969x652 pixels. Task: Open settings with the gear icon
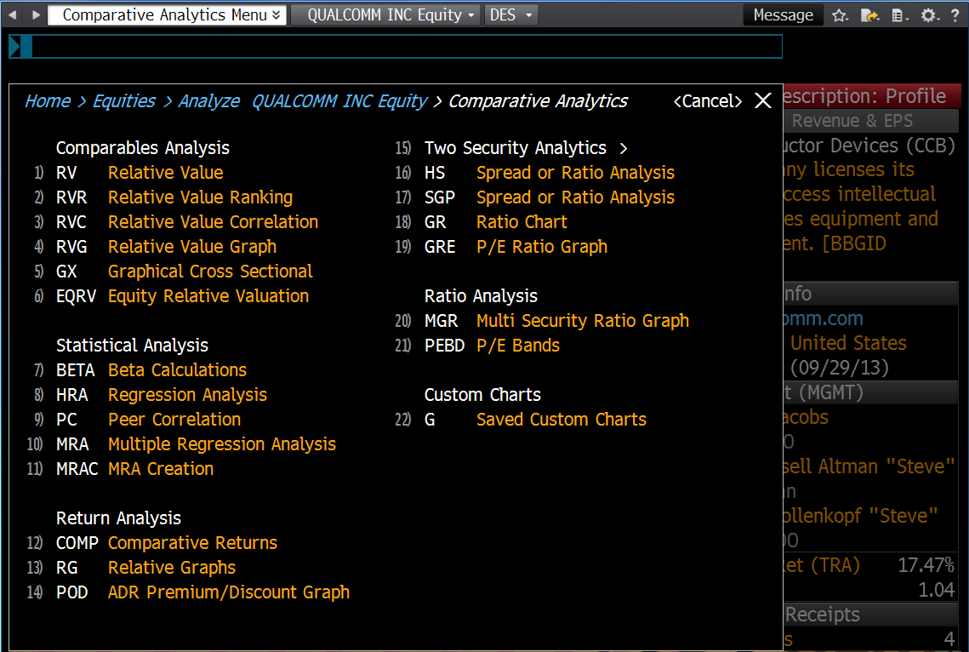coord(928,14)
